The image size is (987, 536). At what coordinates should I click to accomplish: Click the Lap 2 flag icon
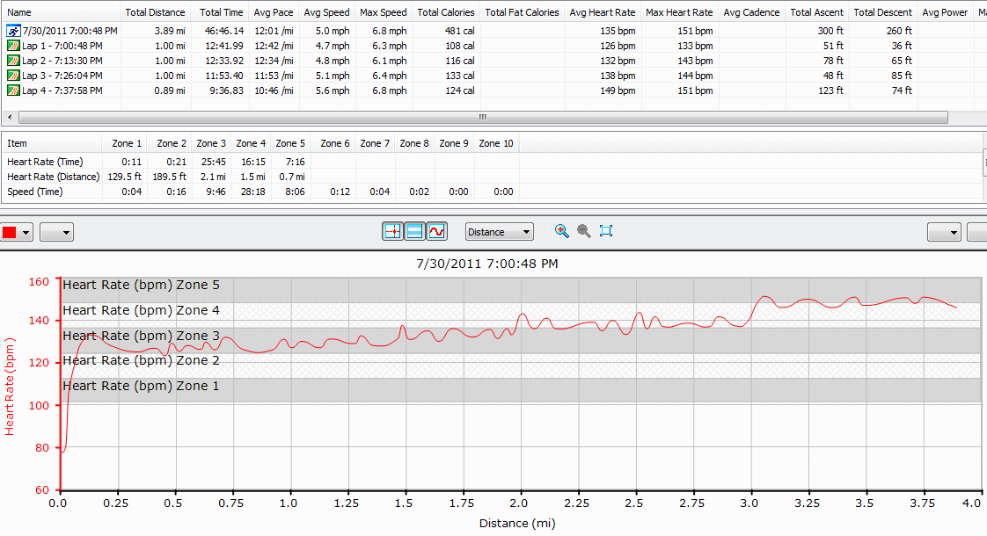pos(13,61)
